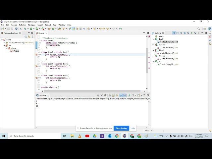Viewport: 212px width, 159px height.
Task: Click Clear Console icon
Action: [110, 95]
